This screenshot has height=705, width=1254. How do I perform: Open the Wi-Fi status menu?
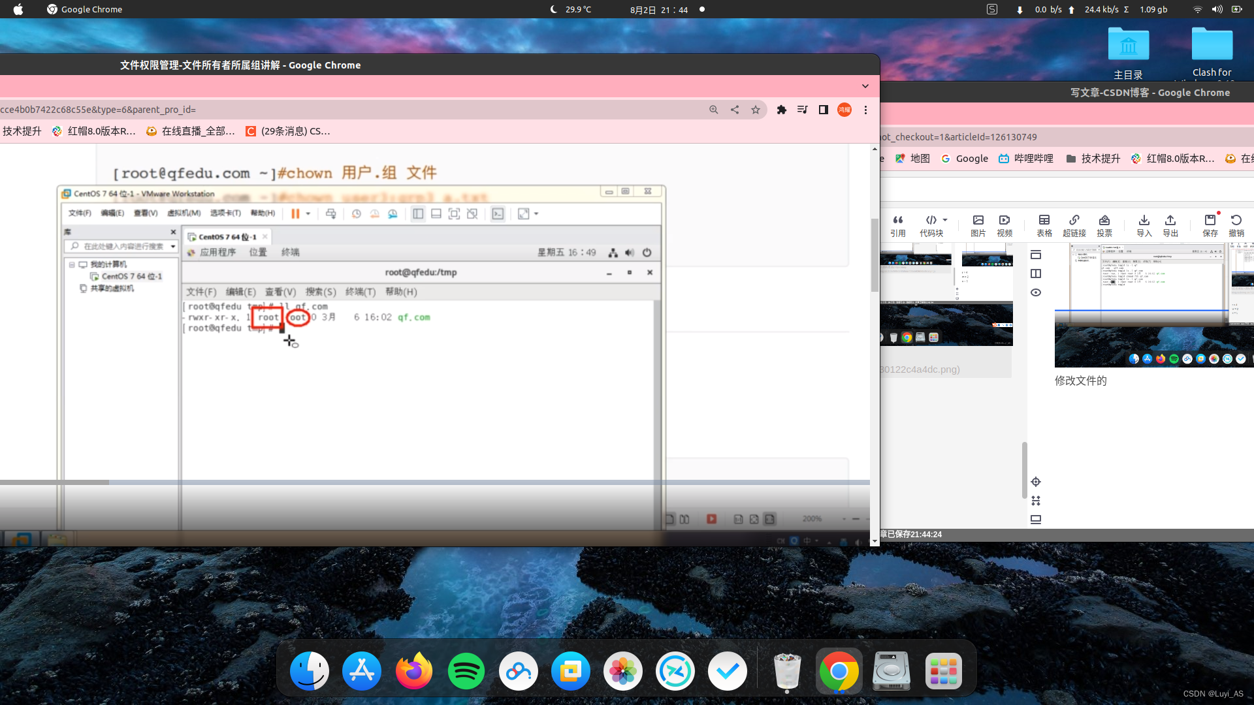pos(1197,9)
